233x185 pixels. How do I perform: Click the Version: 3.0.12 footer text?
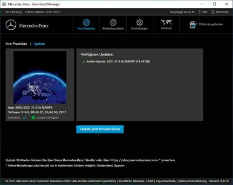(219, 181)
